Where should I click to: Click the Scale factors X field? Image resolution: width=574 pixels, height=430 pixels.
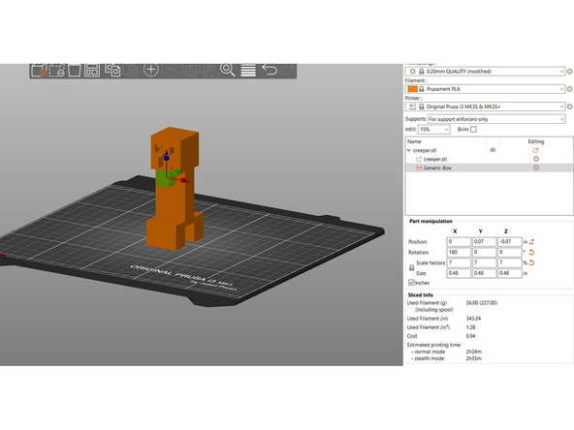459,262
